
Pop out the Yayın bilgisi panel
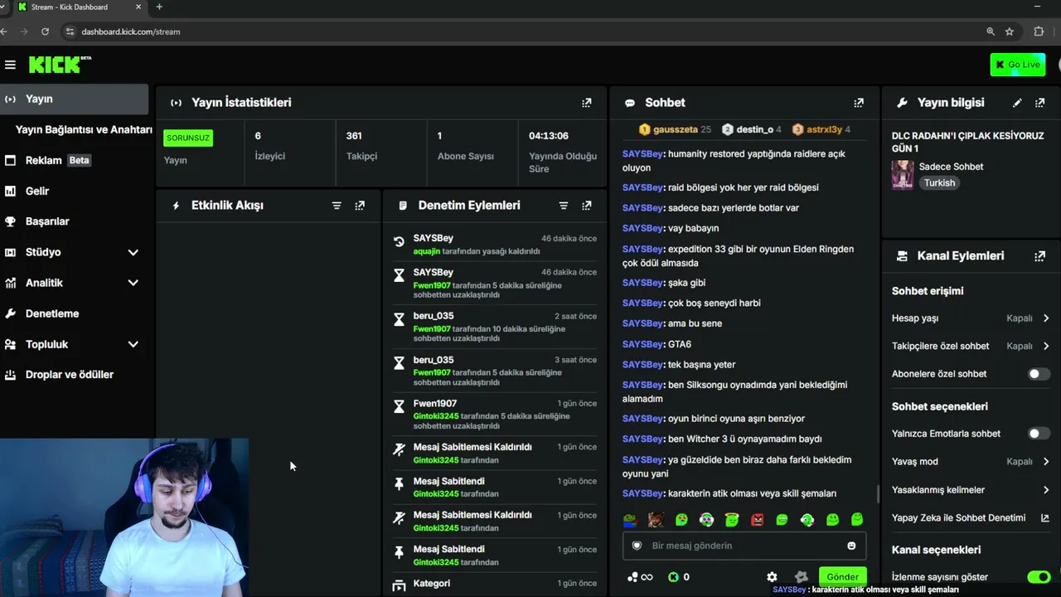pos(1040,103)
